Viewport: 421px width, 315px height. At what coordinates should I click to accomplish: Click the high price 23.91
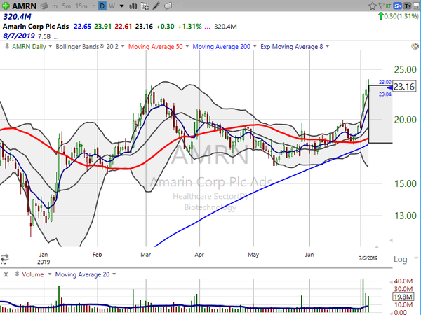pos(103,27)
